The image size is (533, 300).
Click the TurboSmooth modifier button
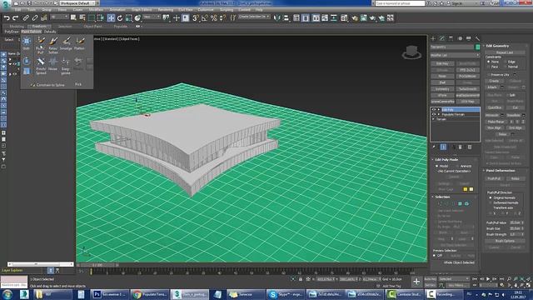pos(467,89)
